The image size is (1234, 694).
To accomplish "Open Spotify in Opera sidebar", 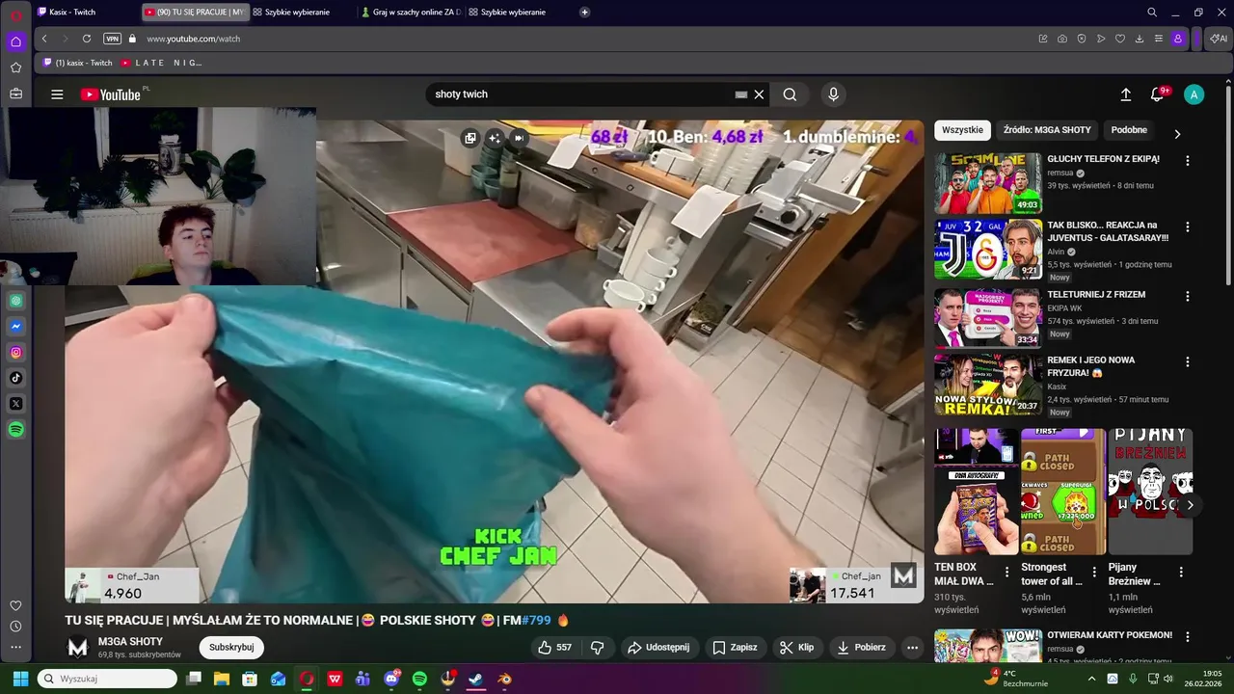I will point(15,430).
